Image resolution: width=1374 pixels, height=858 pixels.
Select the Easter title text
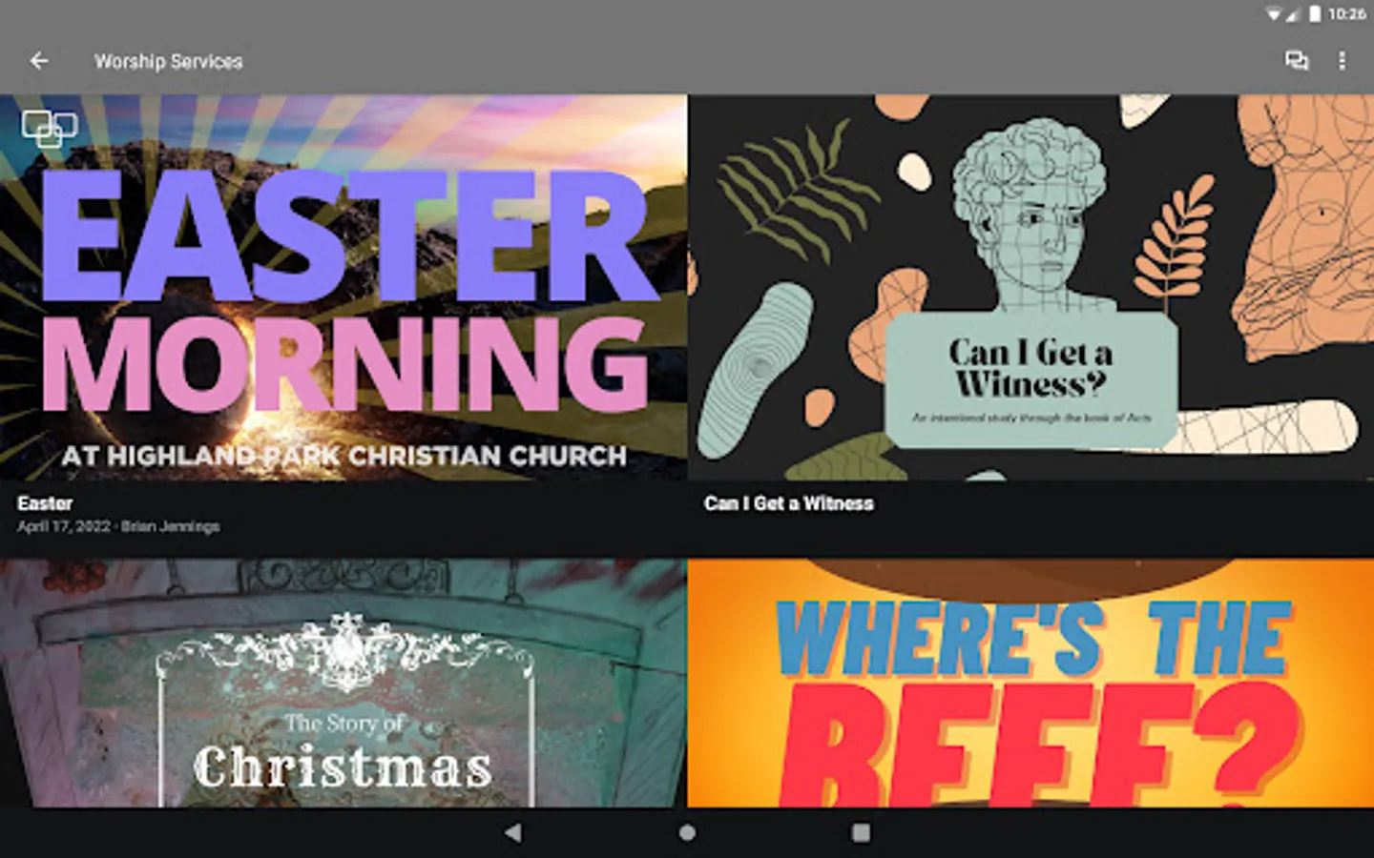click(x=45, y=503)
